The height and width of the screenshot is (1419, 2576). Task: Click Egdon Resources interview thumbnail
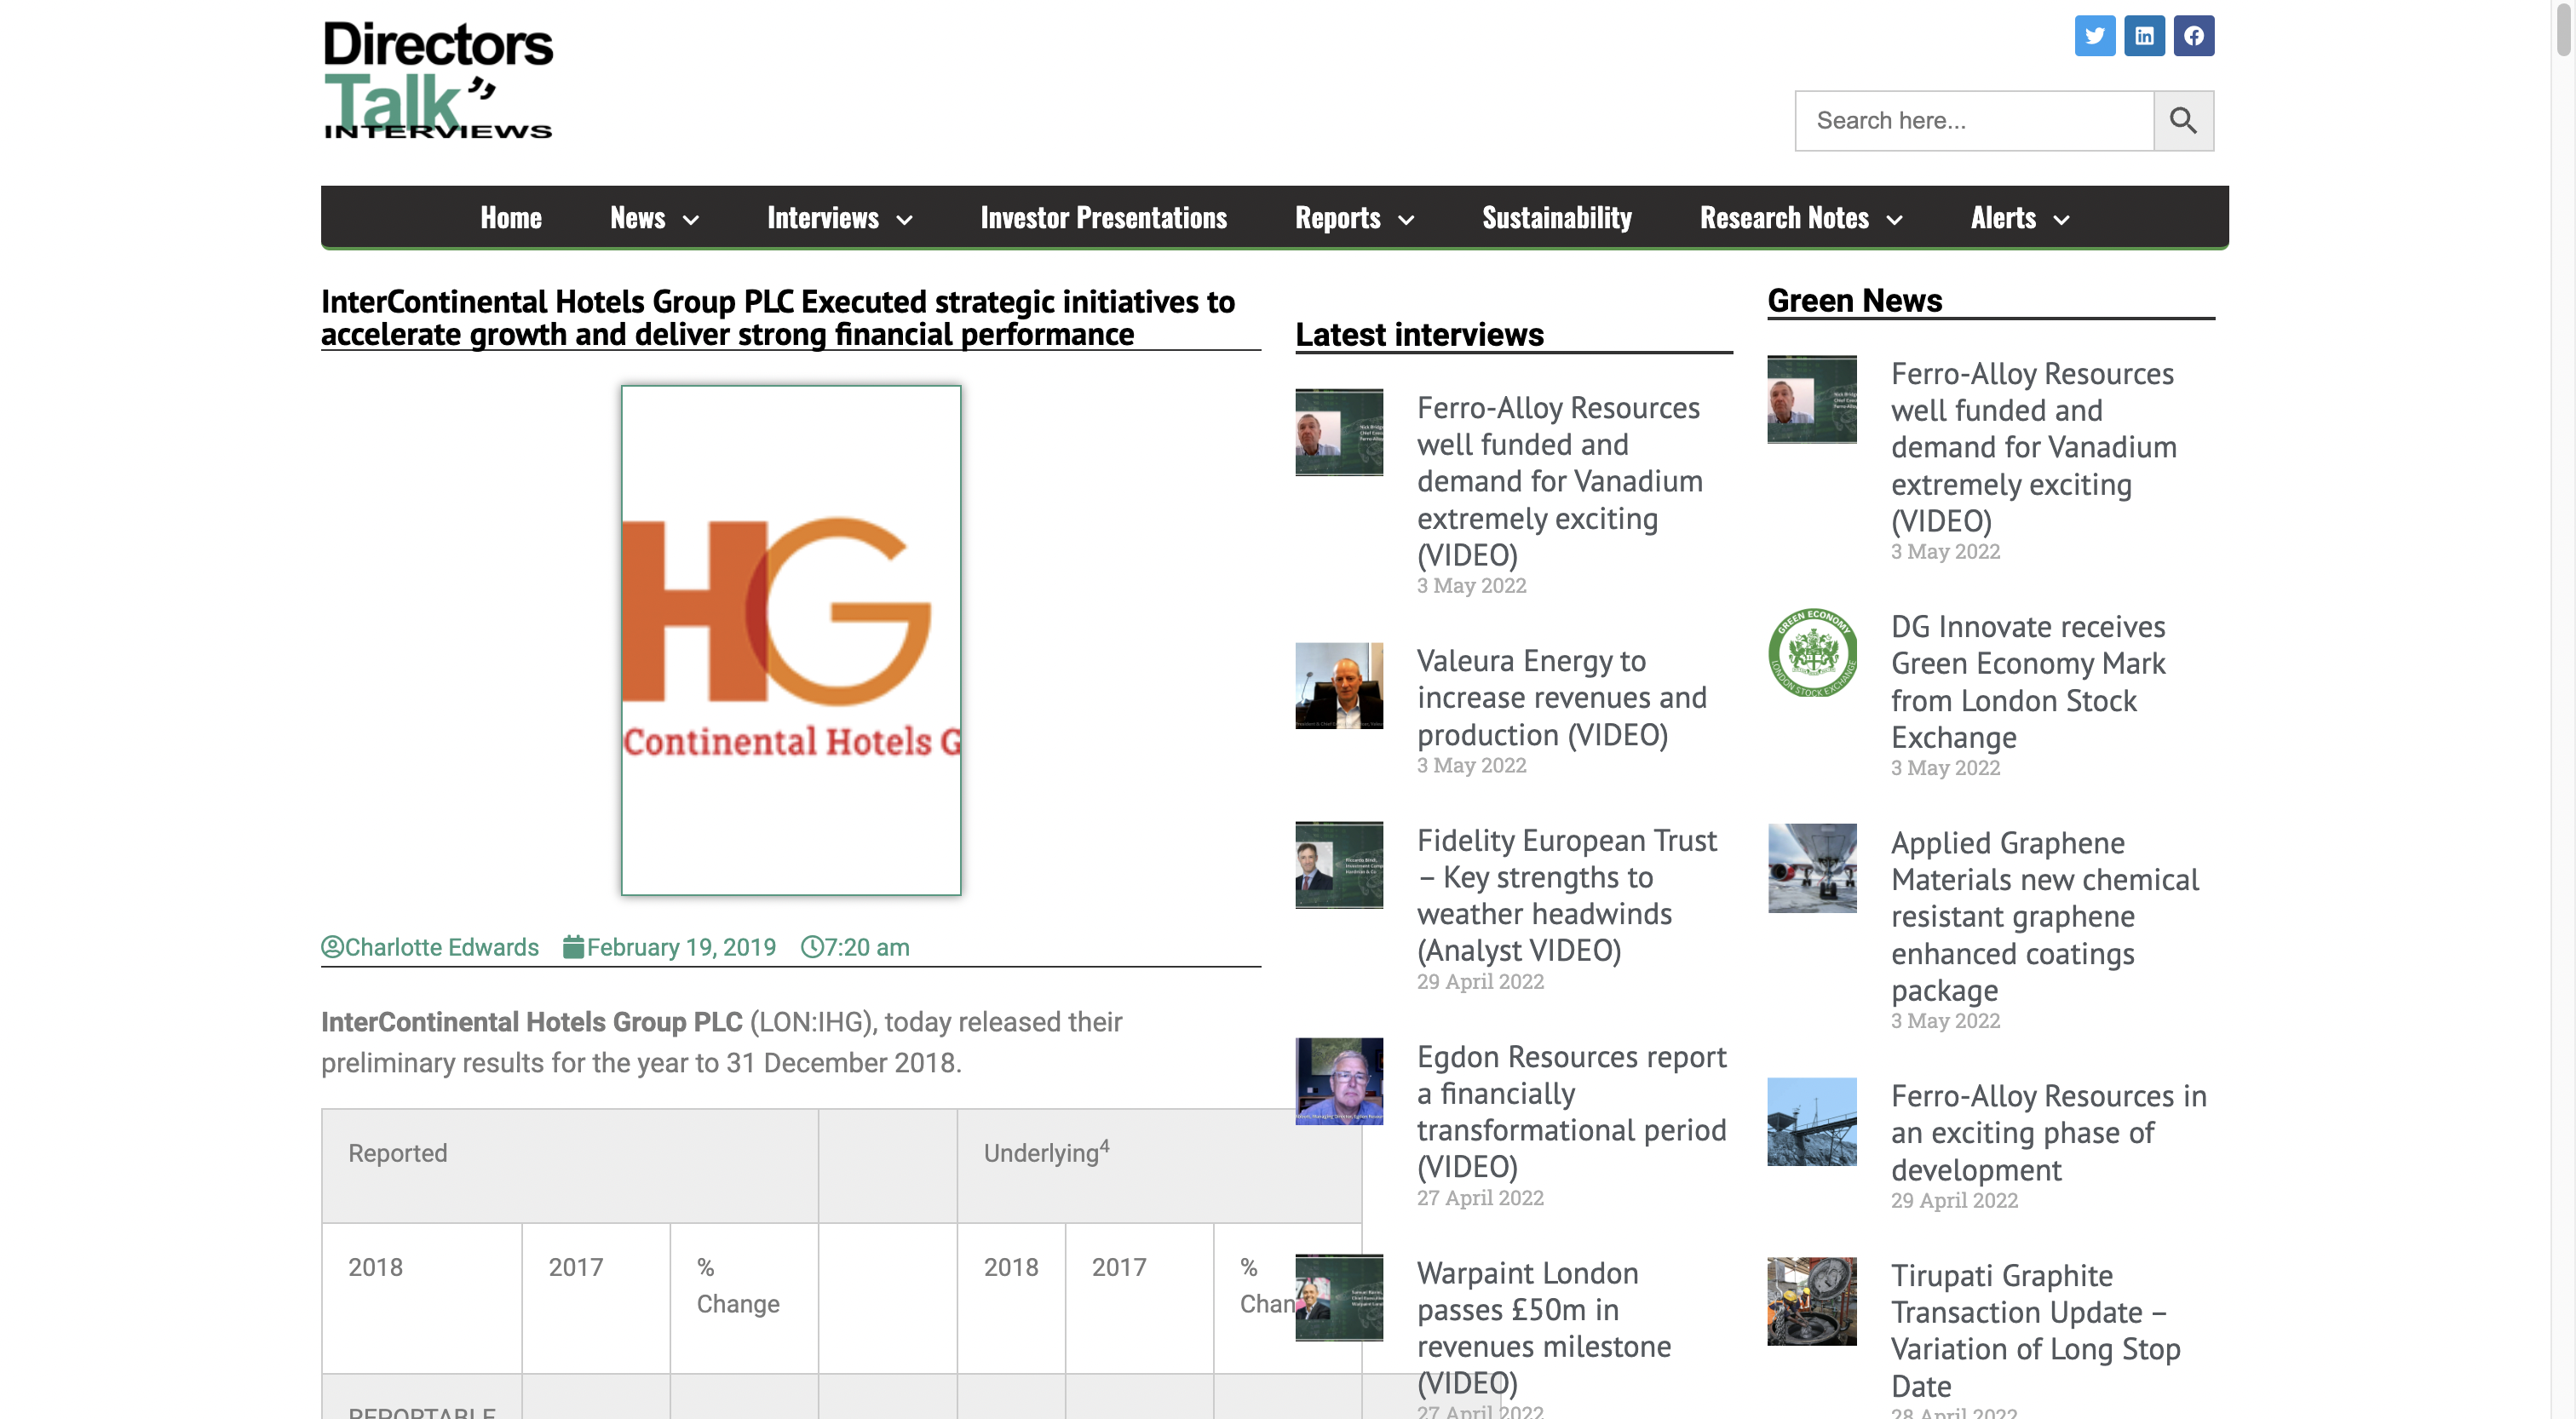[1339, 1081]
